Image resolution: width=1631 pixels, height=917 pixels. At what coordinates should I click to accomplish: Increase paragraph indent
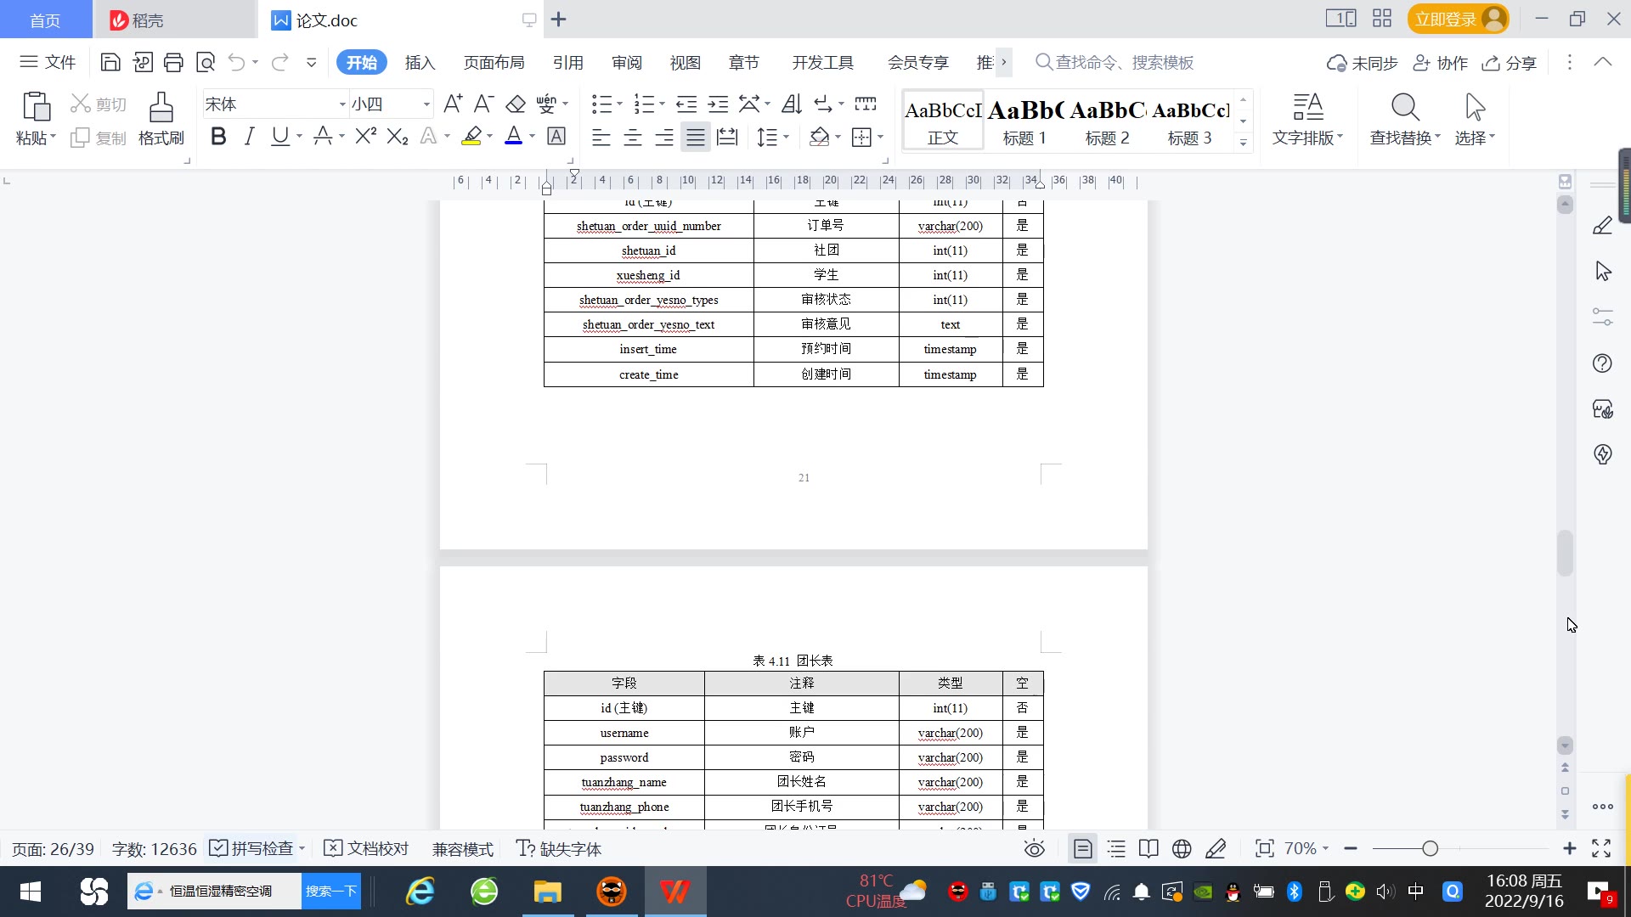(719, 104)
